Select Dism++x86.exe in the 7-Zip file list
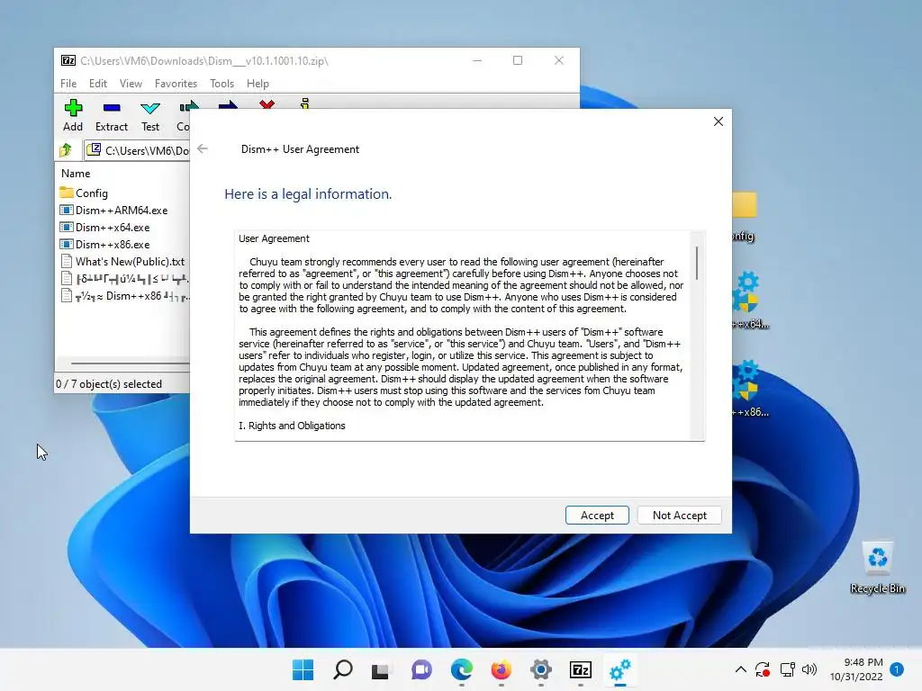The height and width of the screenshot is (691, 922). tap(105, 244)
